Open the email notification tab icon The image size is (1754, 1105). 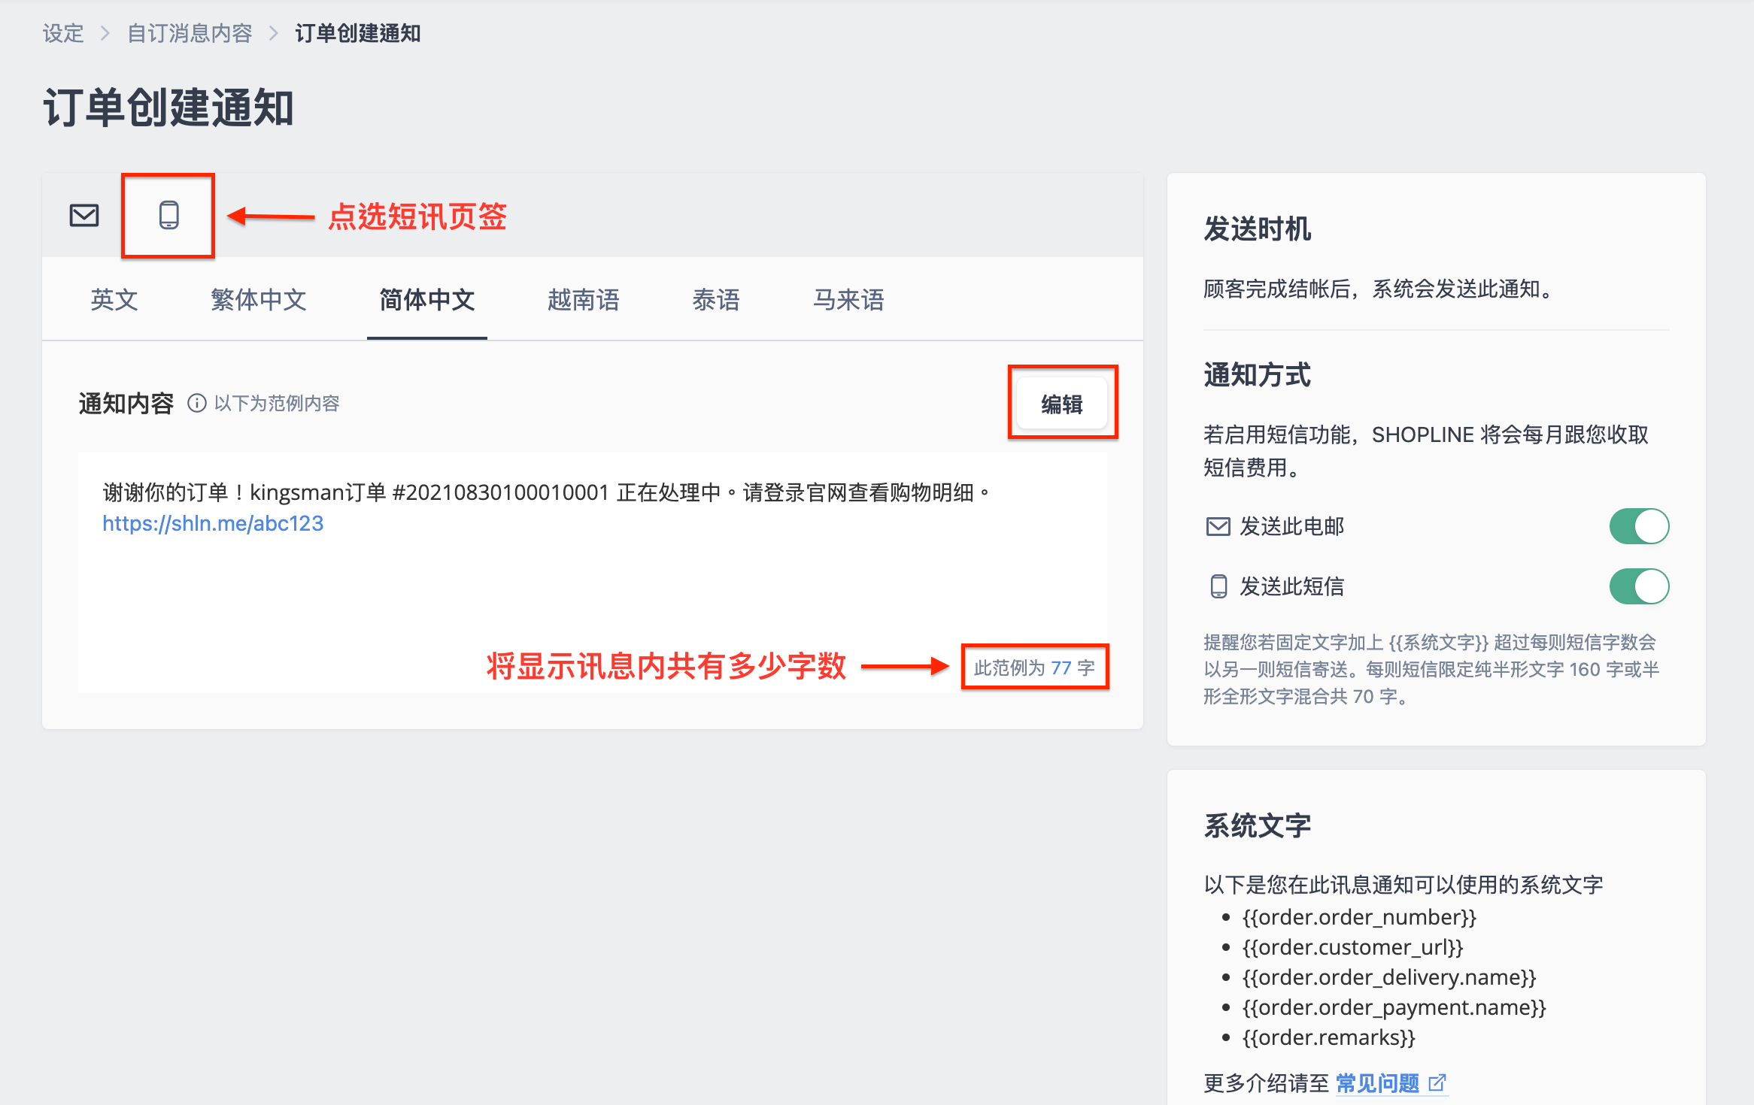[84, 216]
